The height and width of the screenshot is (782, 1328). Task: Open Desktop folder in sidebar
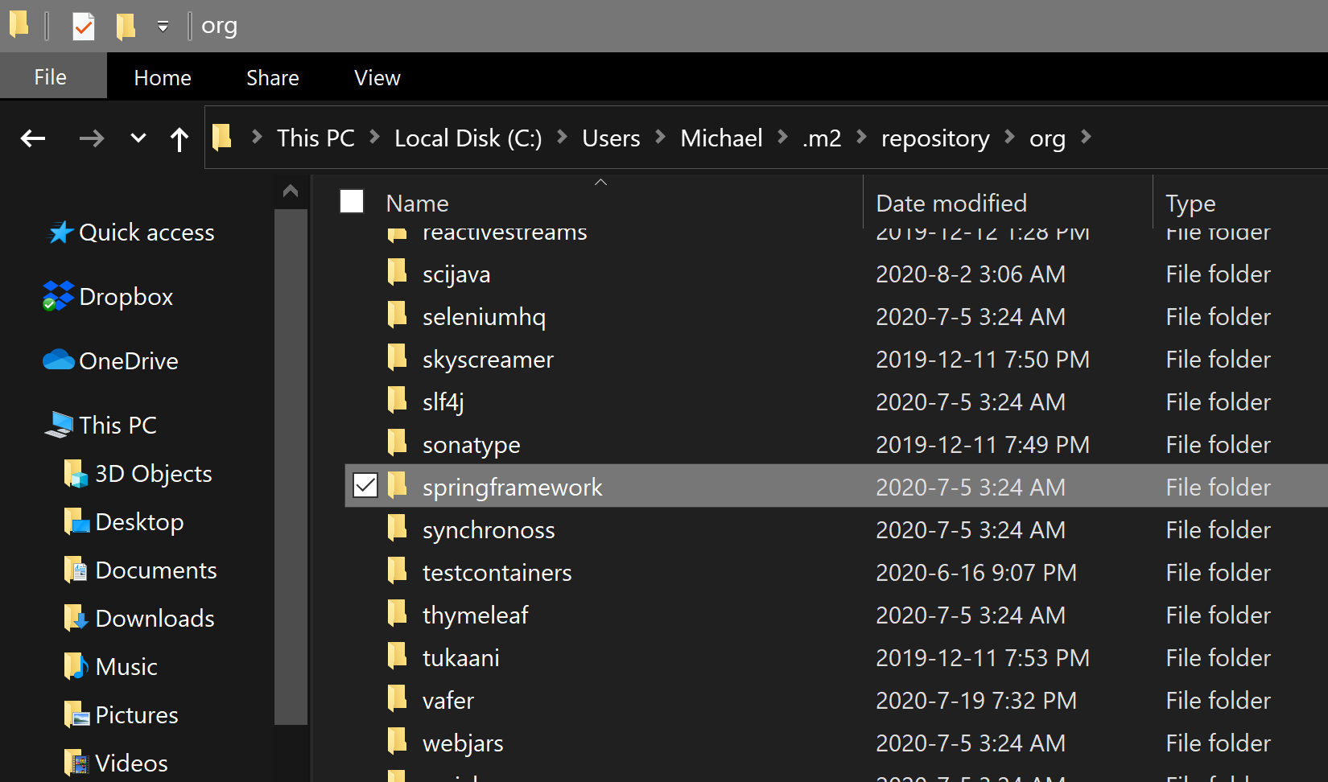(139, 522)
